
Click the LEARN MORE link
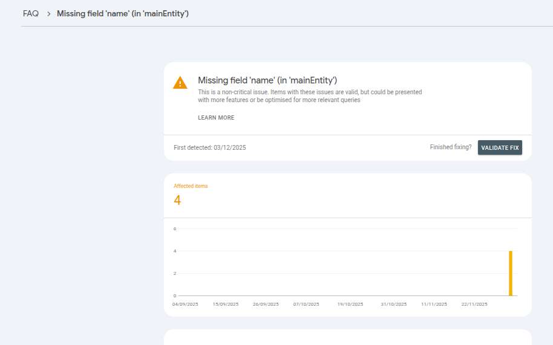216,118
